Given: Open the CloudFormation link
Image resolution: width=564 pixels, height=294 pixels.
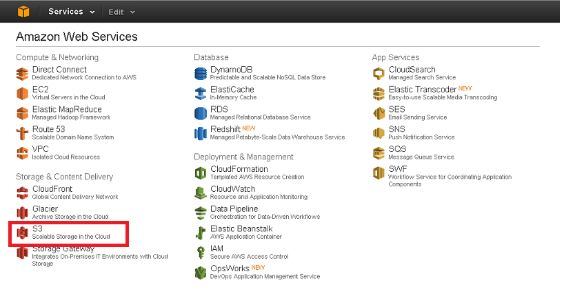Looking at the screenshot, I should (239, 169).
